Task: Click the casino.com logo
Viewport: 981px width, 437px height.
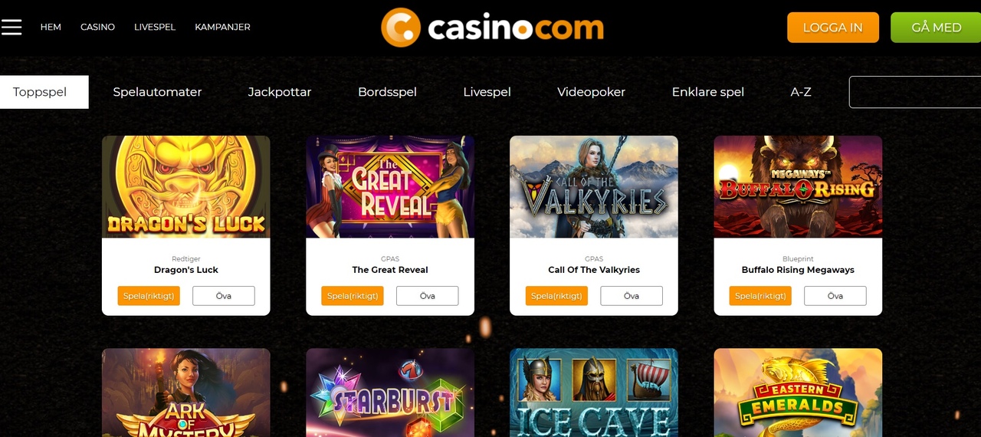Action: pyautogui.click(x=492, y=28)
